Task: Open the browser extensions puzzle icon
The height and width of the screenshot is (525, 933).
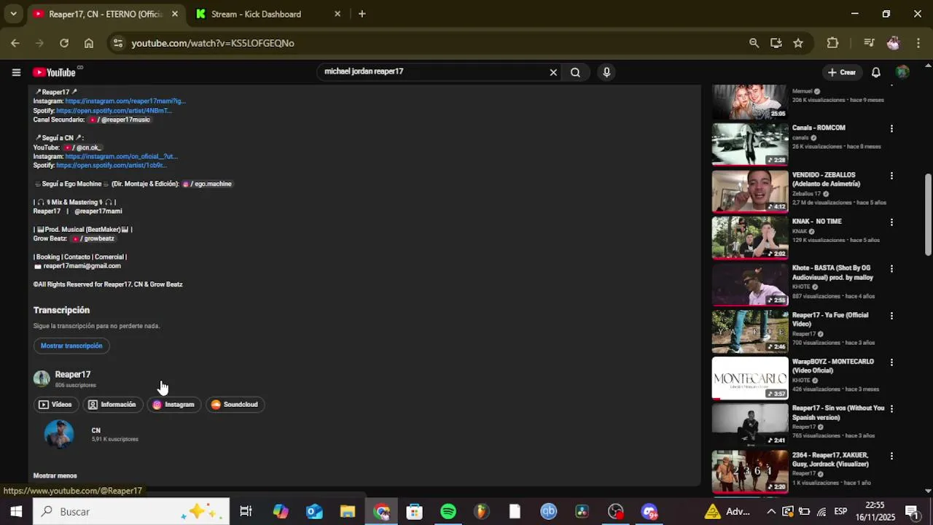Action: 832,43
